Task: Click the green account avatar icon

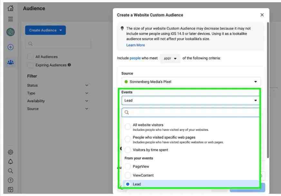Action: (11, 32)
